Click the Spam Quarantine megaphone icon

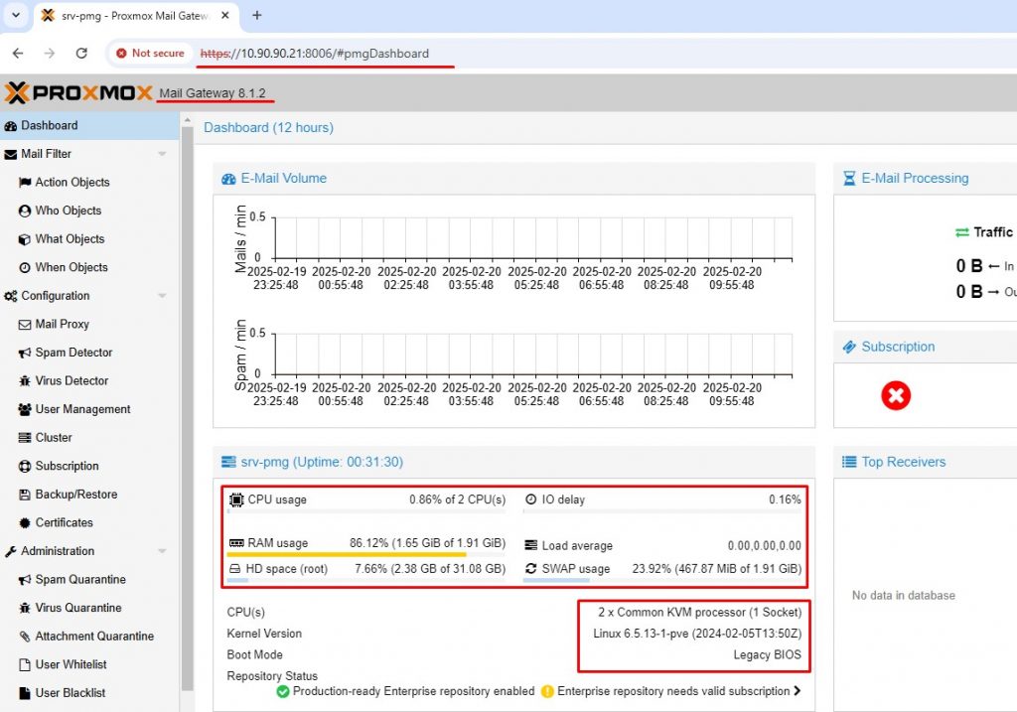tap(25, 580)
